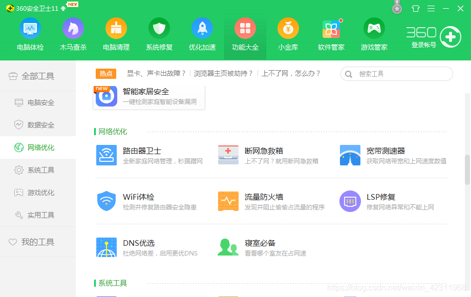The height and width of the screenshot is (297, 471).
Task: Click the WiFi体检 title text
Action: (138, 197)
